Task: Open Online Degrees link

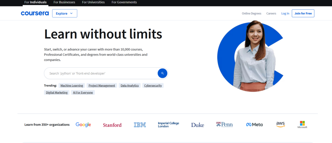Action: point(252,13)
